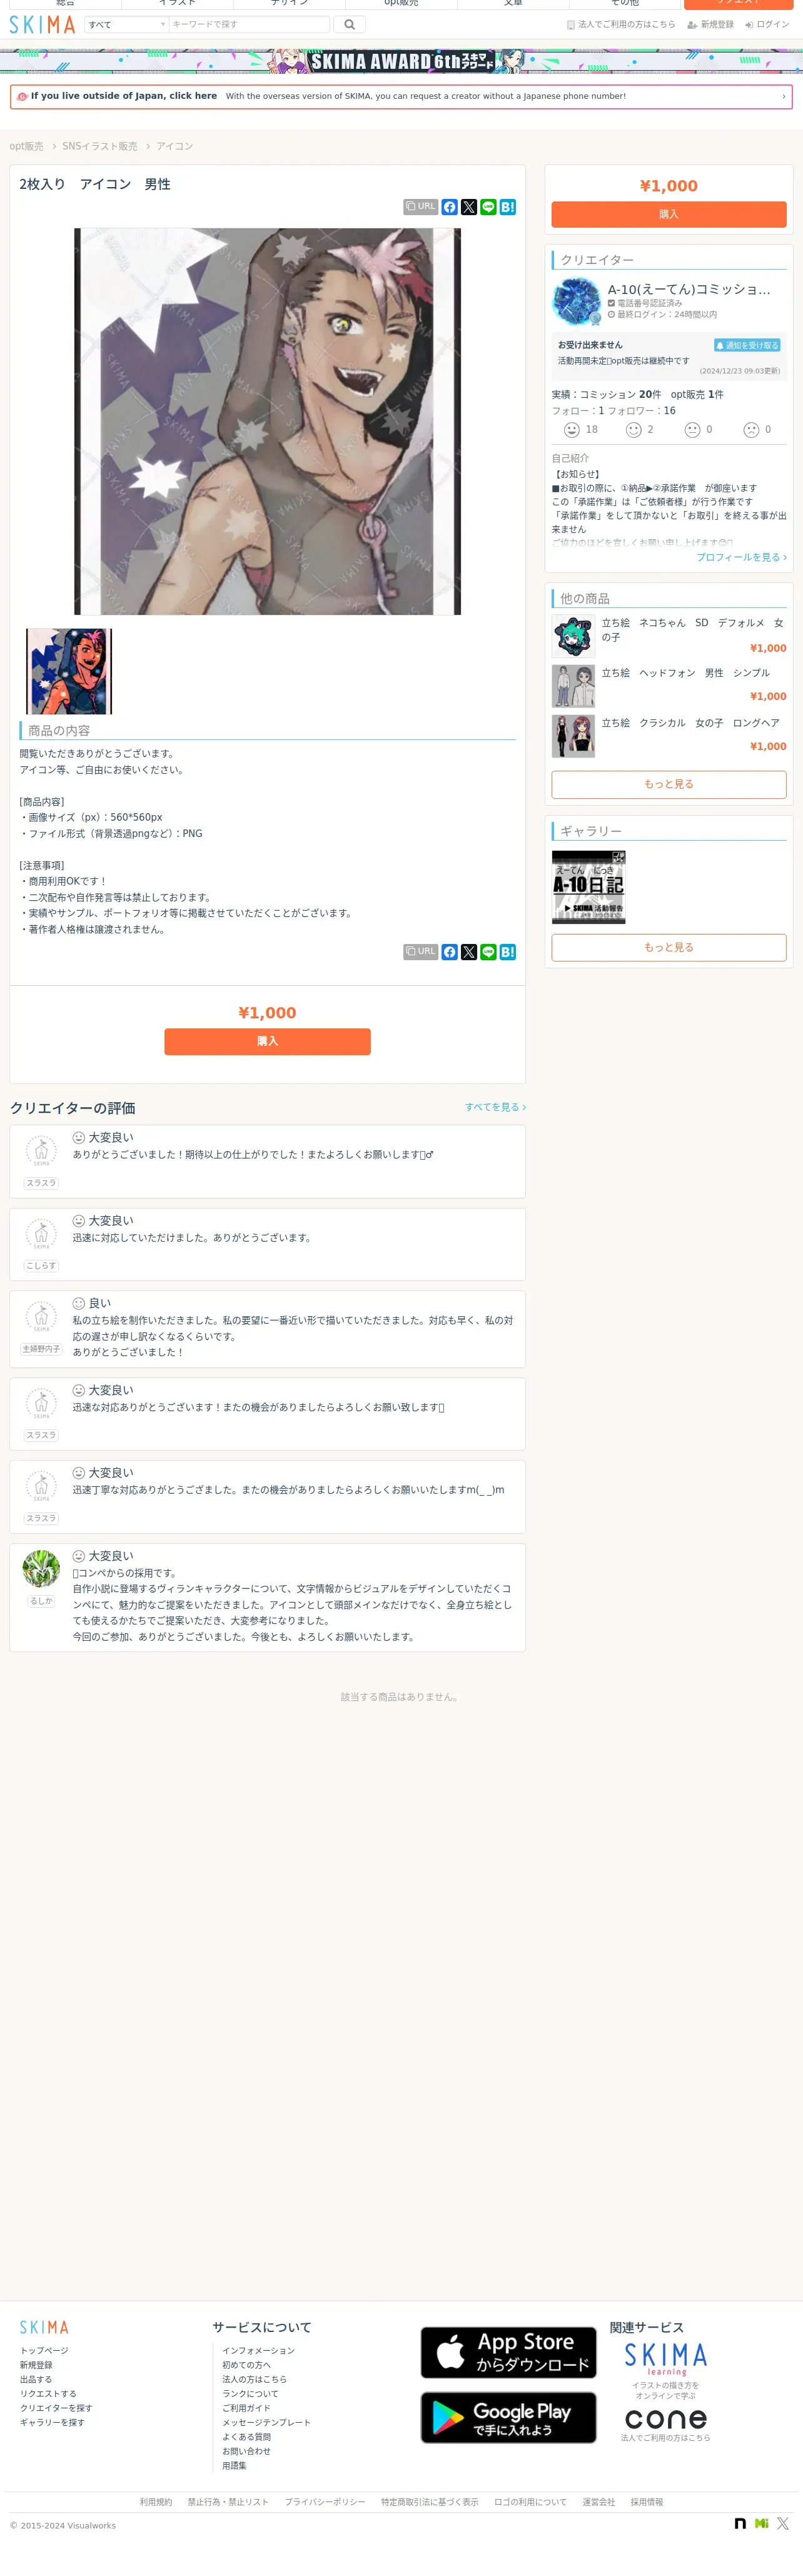Share on X above the product image
The height and width of the screenshot is (2576, 803).
(469, 207)
